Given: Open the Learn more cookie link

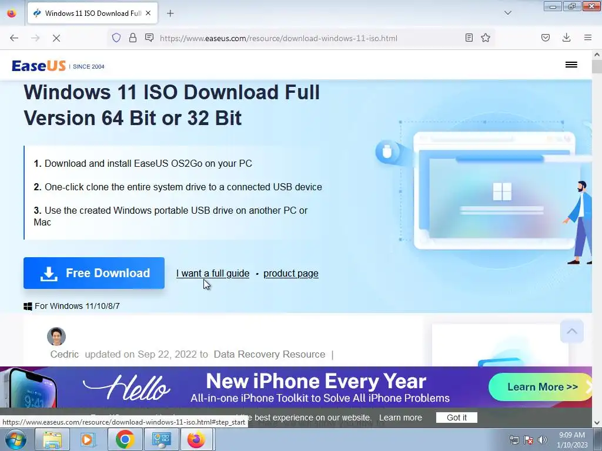Looking at the screenshot, I should coord(400,418).
